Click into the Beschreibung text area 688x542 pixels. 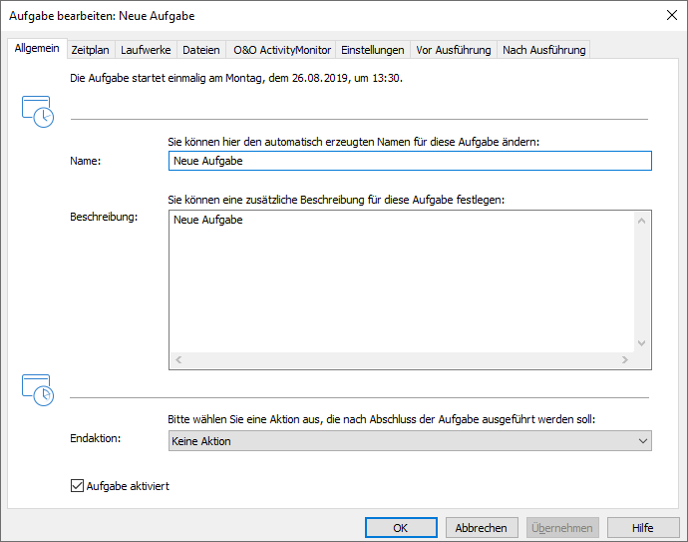[x=402, y=281]
